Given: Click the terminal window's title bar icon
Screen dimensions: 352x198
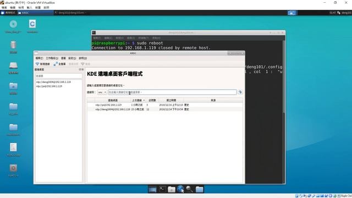Looking at the screenshot, I should (94, 33).
